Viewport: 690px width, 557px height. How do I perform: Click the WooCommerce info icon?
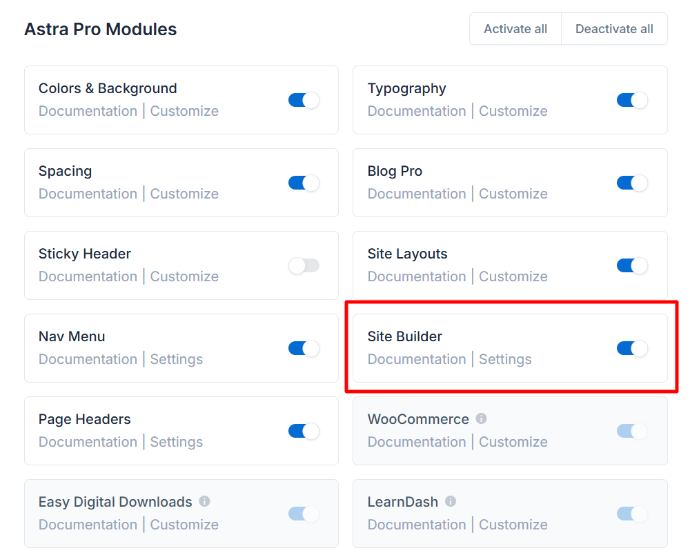[482, 418]
